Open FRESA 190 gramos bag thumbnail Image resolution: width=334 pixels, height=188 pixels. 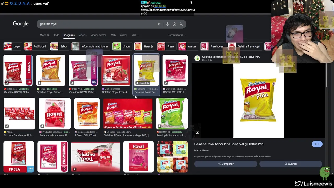click(x=19, y=157)
